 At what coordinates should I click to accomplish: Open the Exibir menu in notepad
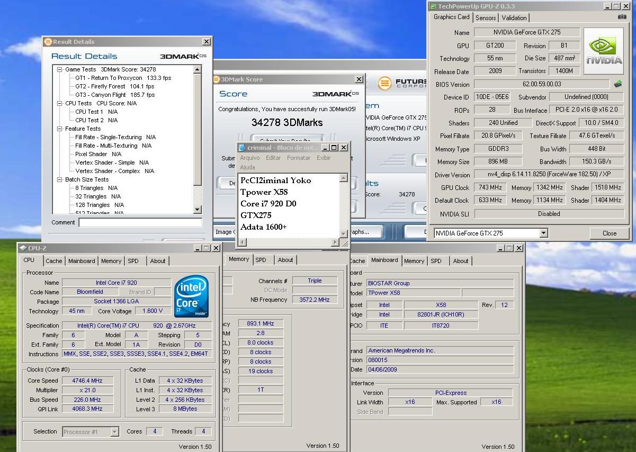(x=324, y=158)
